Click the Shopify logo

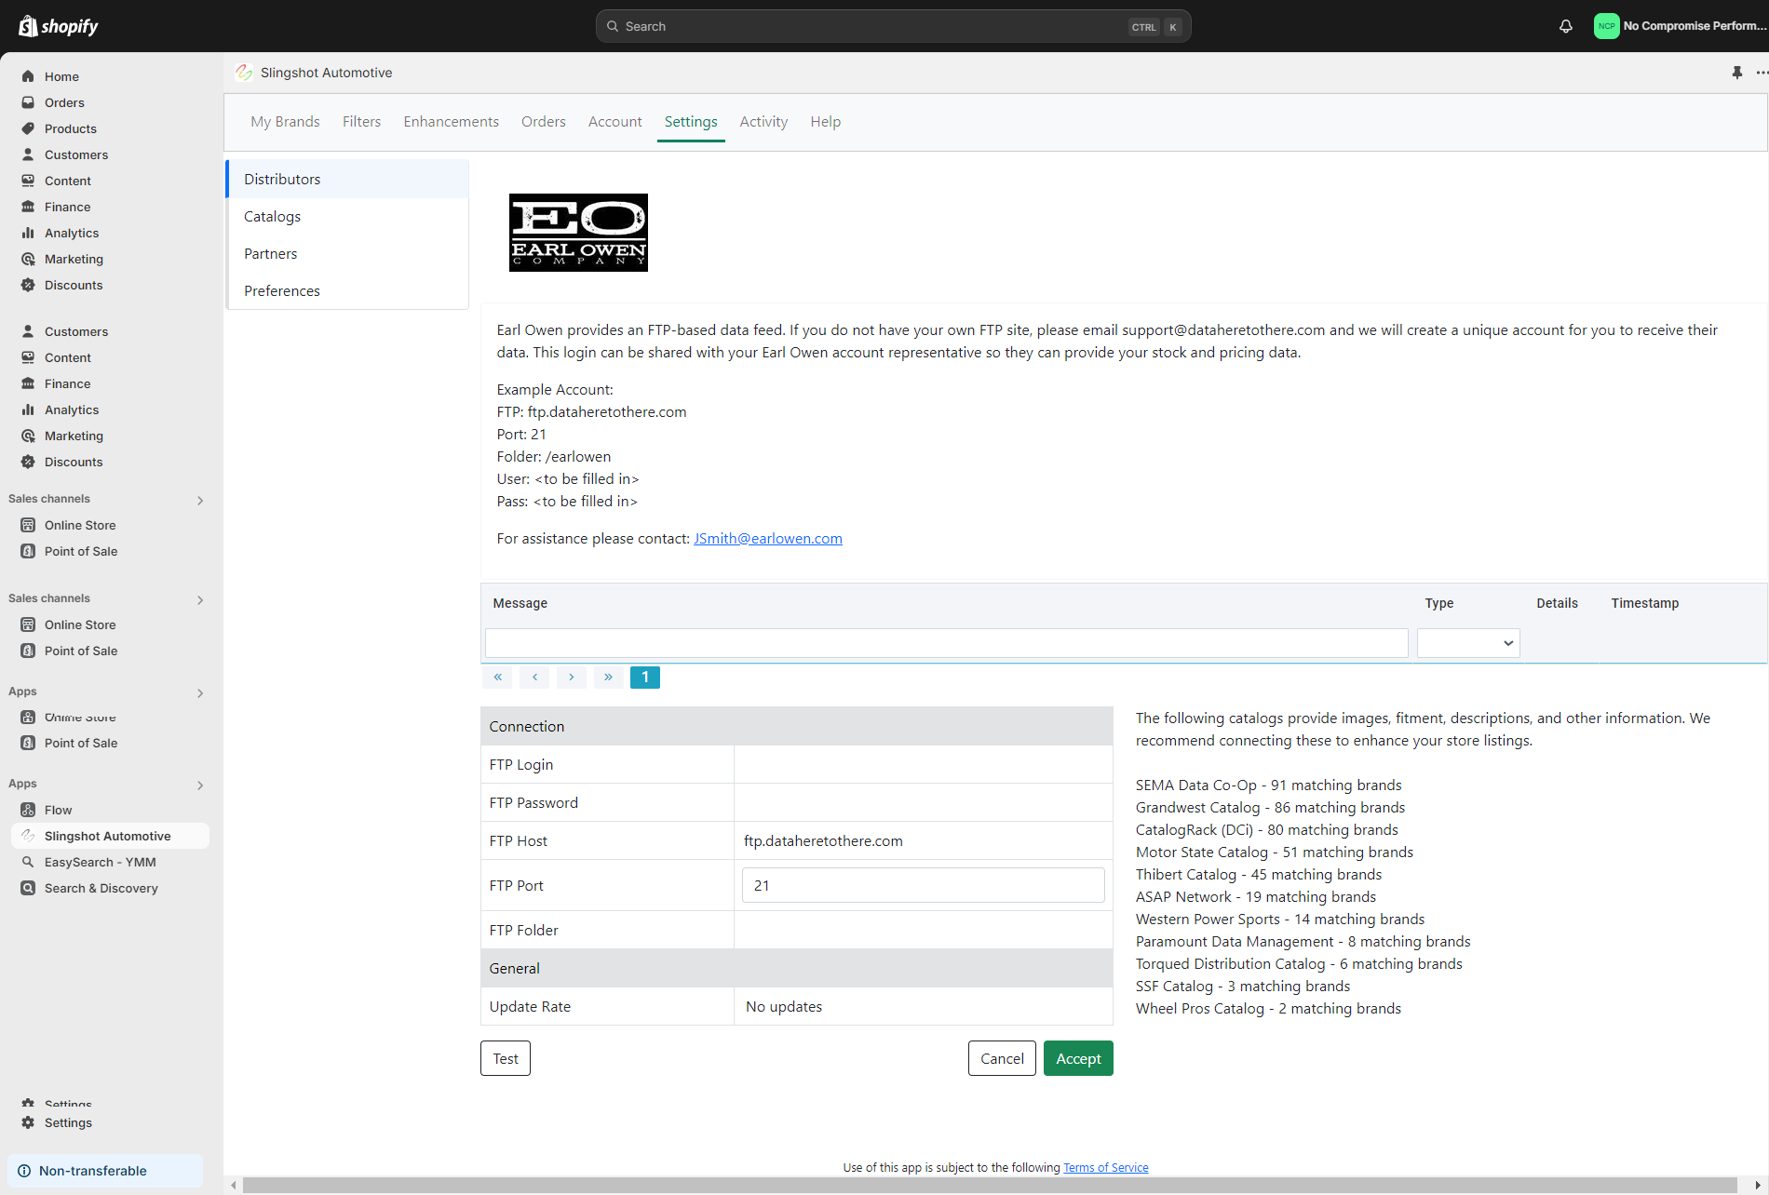point(58,26)
